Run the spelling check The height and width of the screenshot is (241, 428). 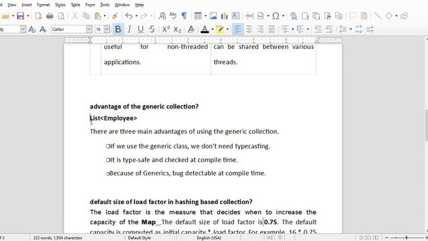coord(173,16)
